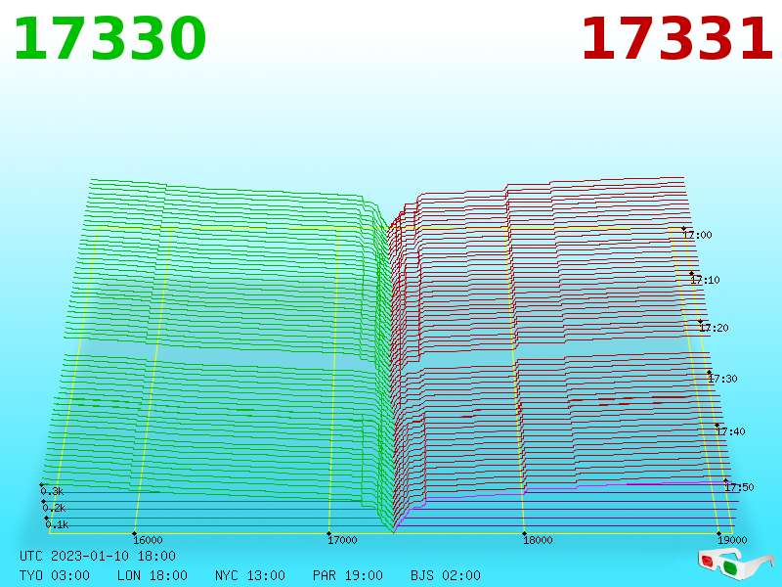Click the 17:30 time axis marker

click(722, 379)
